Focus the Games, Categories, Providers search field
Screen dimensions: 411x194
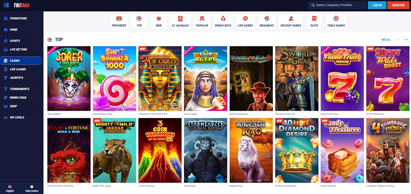(337, 5)
